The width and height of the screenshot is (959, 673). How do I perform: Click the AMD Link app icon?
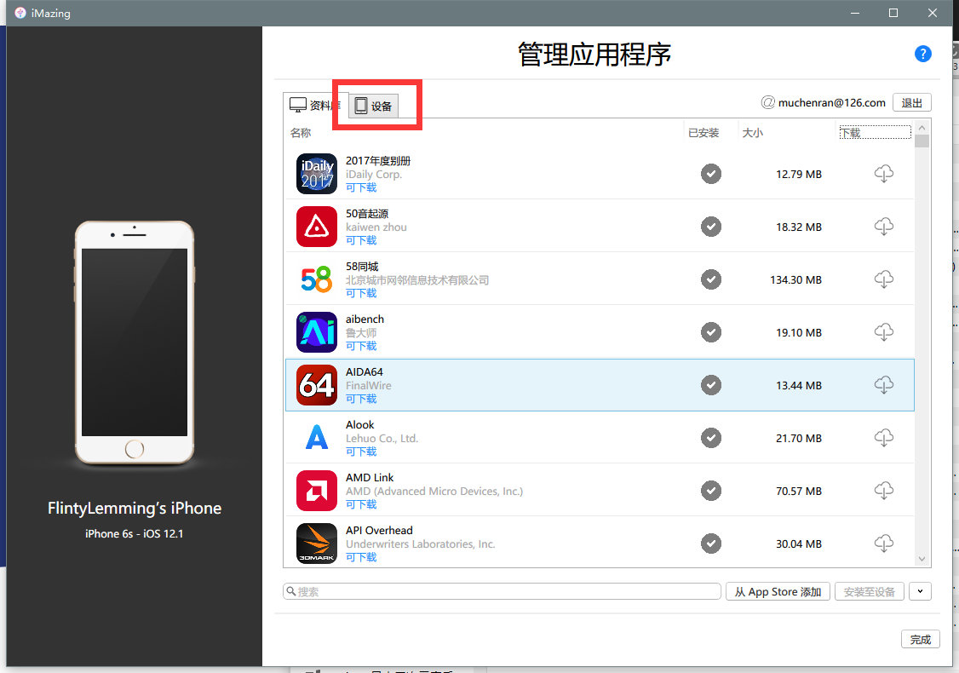pyautogui.click(x=317, y=491)
